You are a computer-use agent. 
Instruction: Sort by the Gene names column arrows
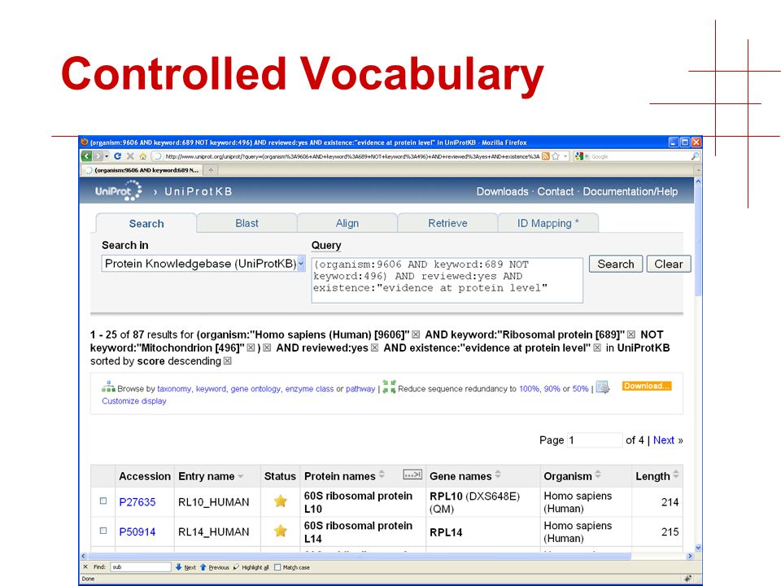point(498,474)
